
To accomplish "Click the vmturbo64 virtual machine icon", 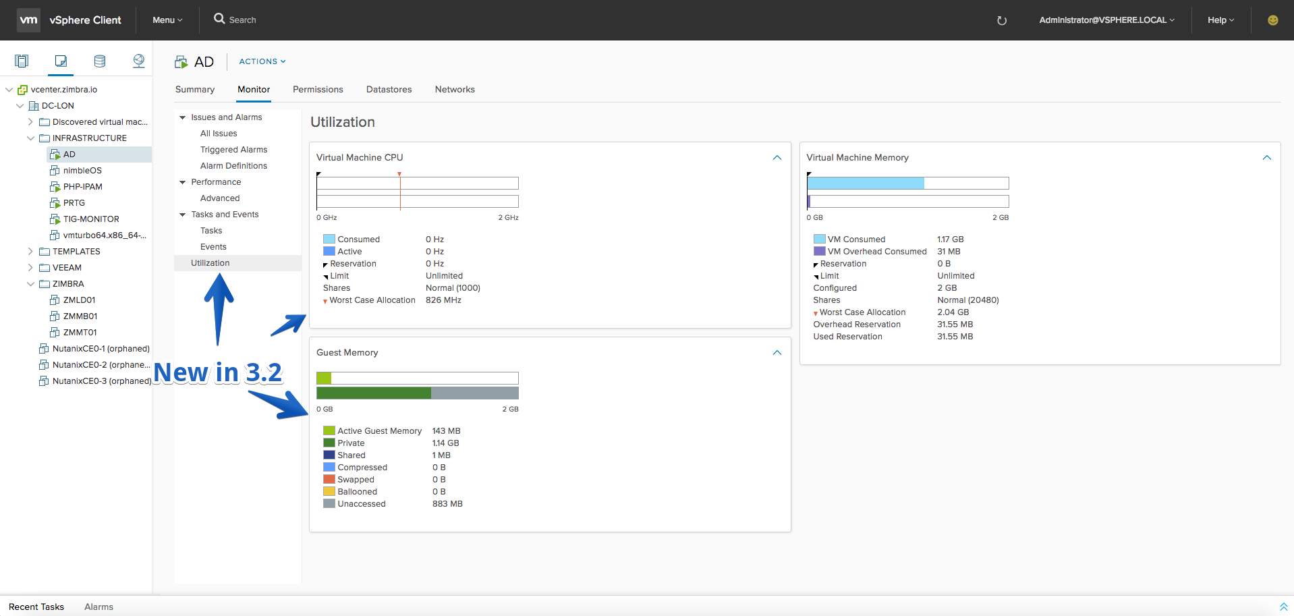I will (x=55, y=235).
